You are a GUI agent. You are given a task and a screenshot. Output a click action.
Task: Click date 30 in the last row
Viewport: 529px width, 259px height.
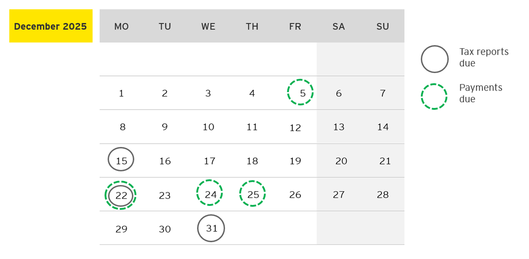pos(165,229)
